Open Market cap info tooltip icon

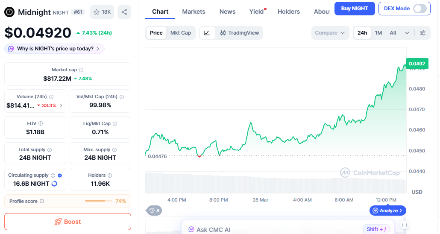coord(81,70)
